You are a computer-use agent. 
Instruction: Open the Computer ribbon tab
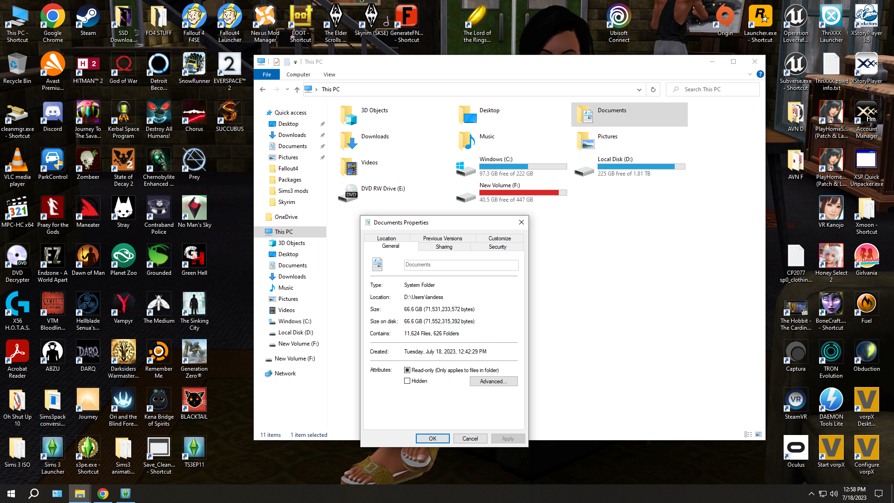point(298,75)
